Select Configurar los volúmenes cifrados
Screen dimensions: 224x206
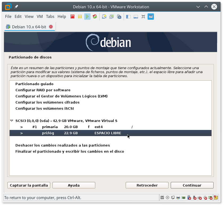coord(111,102)
